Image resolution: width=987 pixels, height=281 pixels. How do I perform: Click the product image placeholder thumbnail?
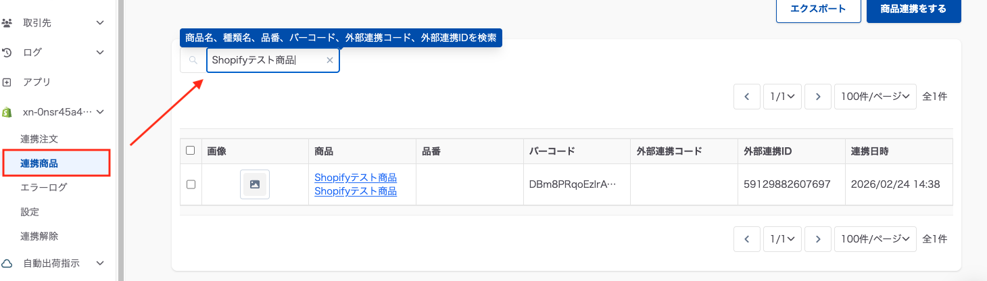click(255, 184)
